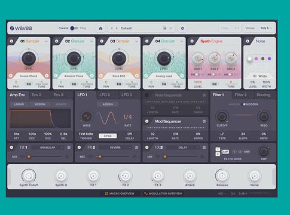The height and width of the screenshot is (215, 290).
Task: Toggle power for 02 Granular layer
Action: 57,41
